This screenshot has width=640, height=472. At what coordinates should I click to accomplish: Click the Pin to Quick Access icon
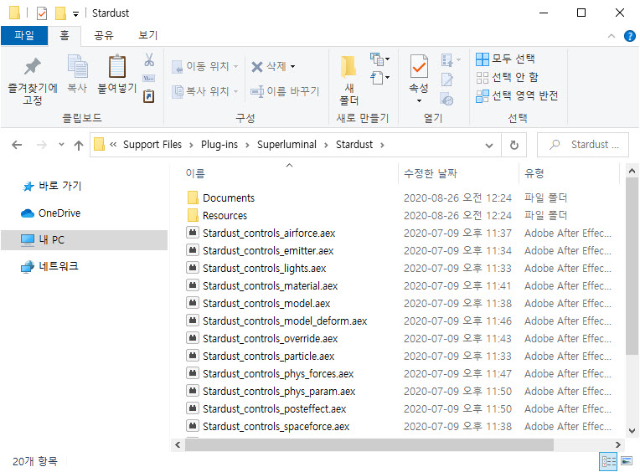click(32, 67)
